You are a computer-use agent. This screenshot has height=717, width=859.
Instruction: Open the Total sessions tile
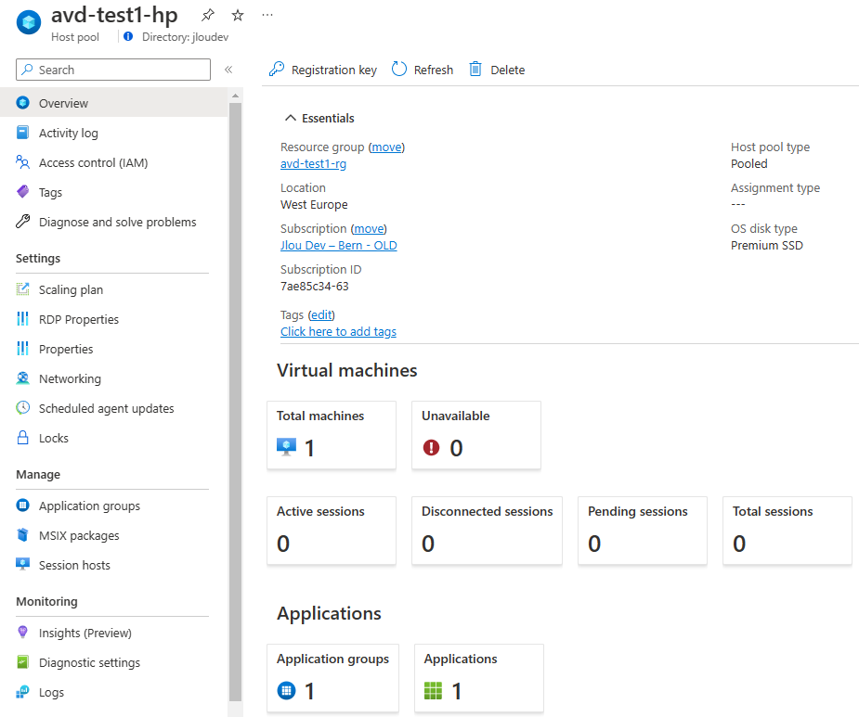[787, 531]
